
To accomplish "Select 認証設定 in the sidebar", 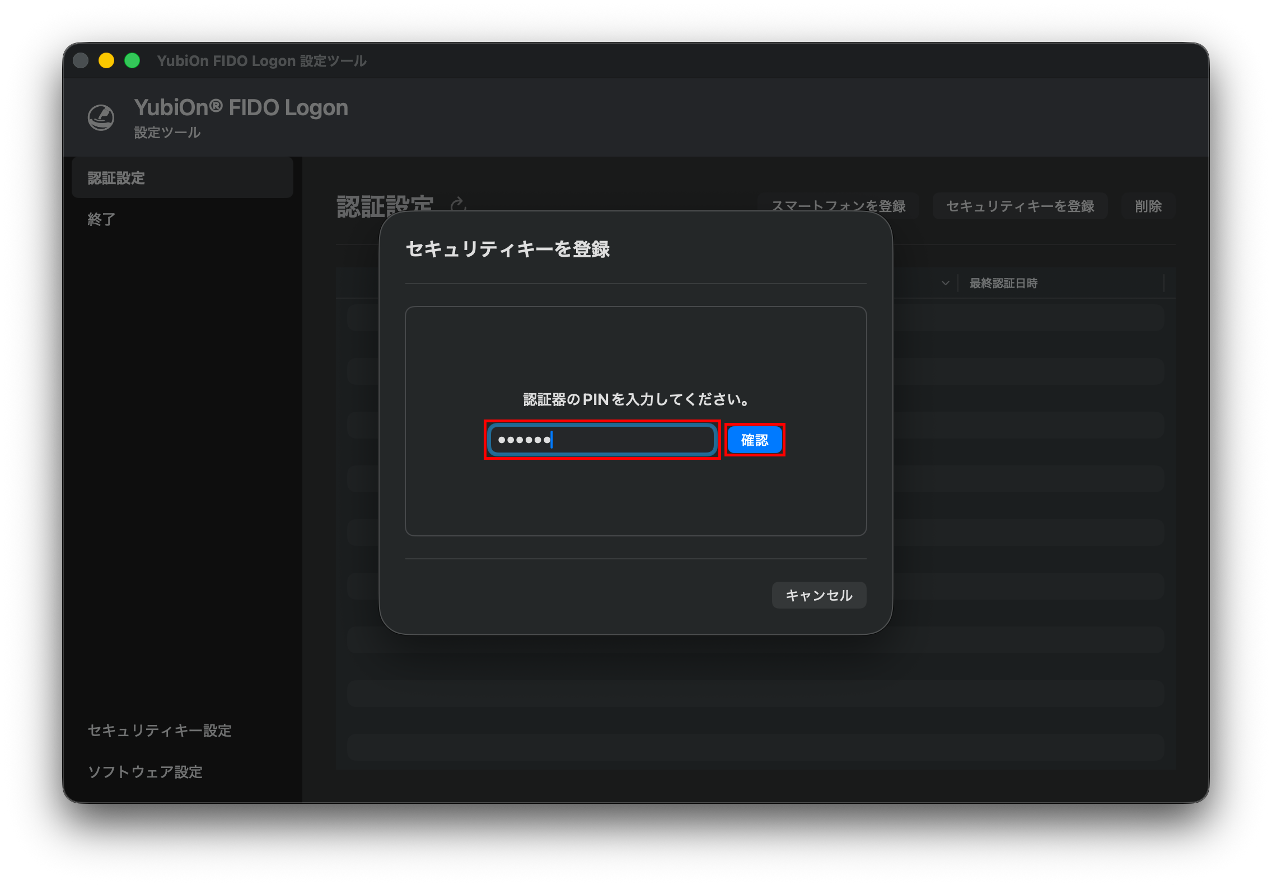I will 183,178.
